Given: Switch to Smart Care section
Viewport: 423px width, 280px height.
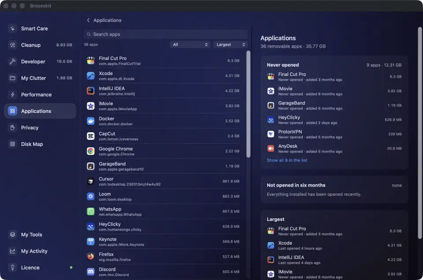Looking at the screenshot, I should pyautogui.click(x=40, y=29).
